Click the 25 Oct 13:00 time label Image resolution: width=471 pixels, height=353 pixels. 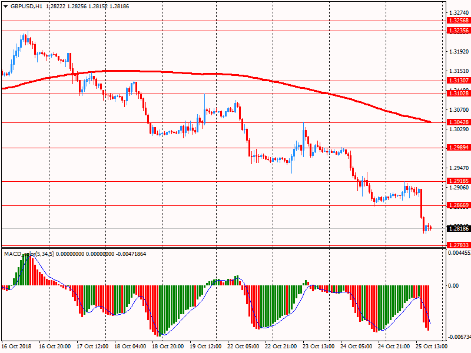point(432,347)
